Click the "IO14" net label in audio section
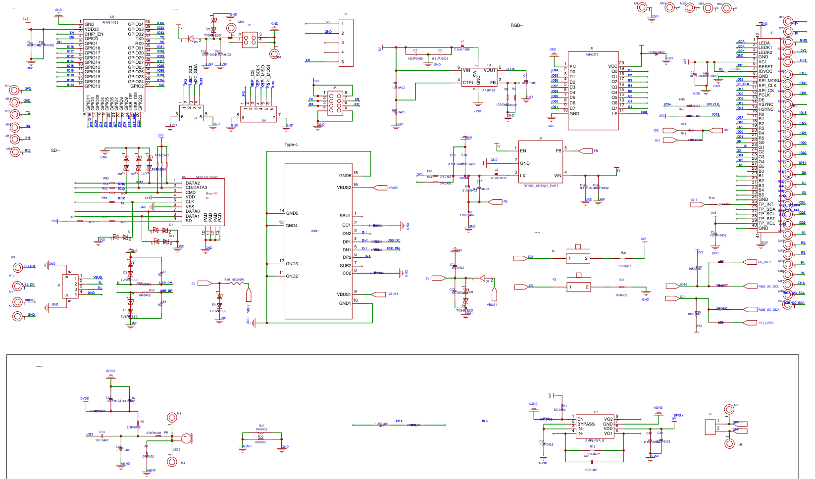 pos(399,421)
